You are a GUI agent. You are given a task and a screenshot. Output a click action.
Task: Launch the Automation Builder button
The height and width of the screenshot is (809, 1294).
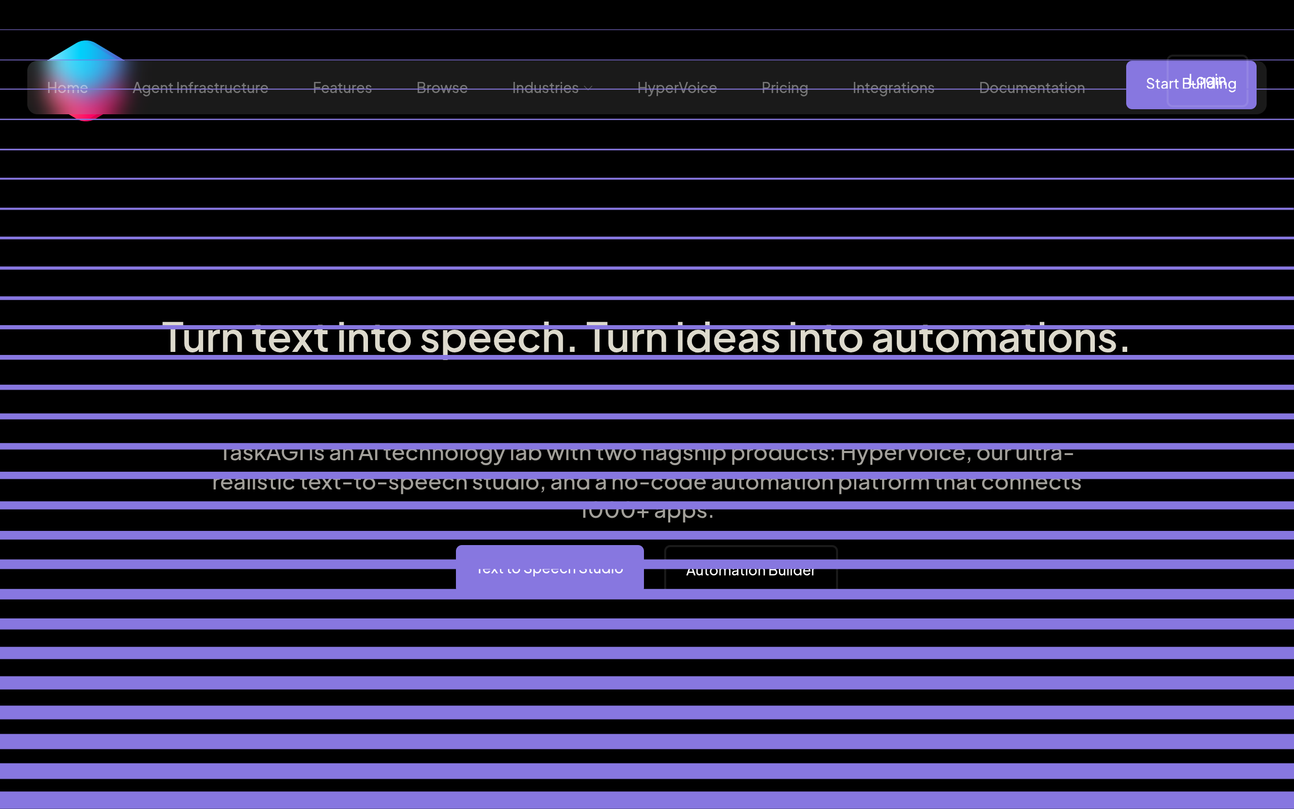pyautogui.click(x=751, y=569)
